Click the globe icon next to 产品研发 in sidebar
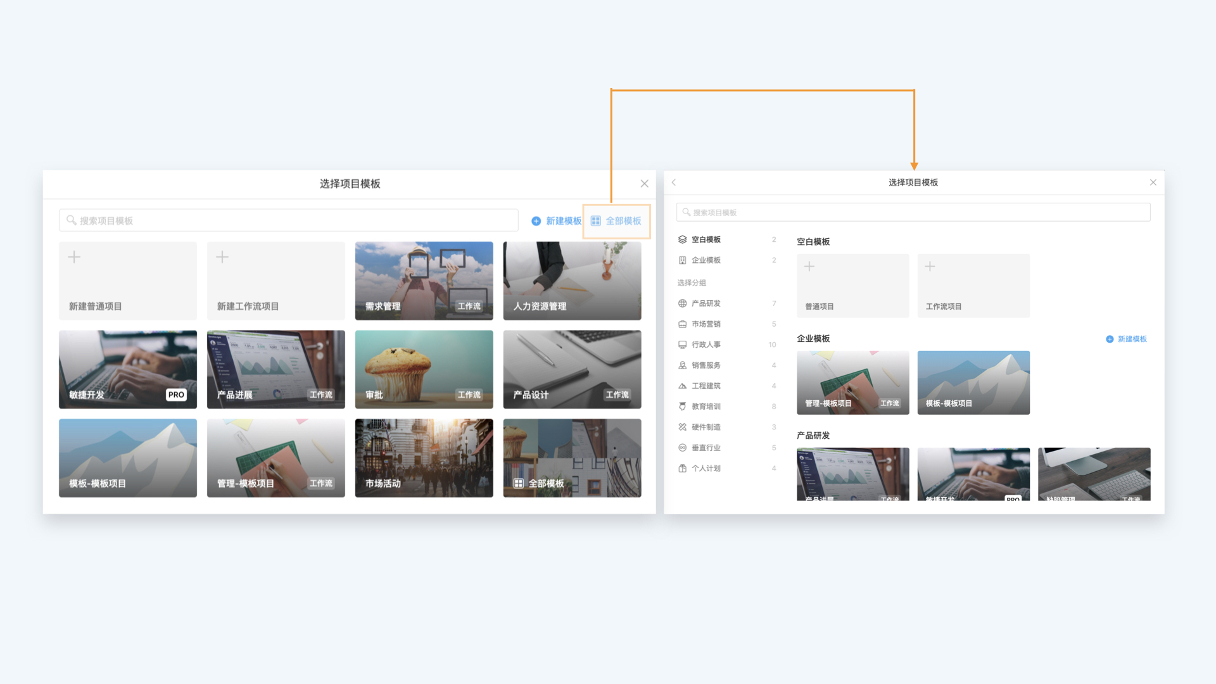Screen dimensions: 1216x684 [x=682, y=303]
